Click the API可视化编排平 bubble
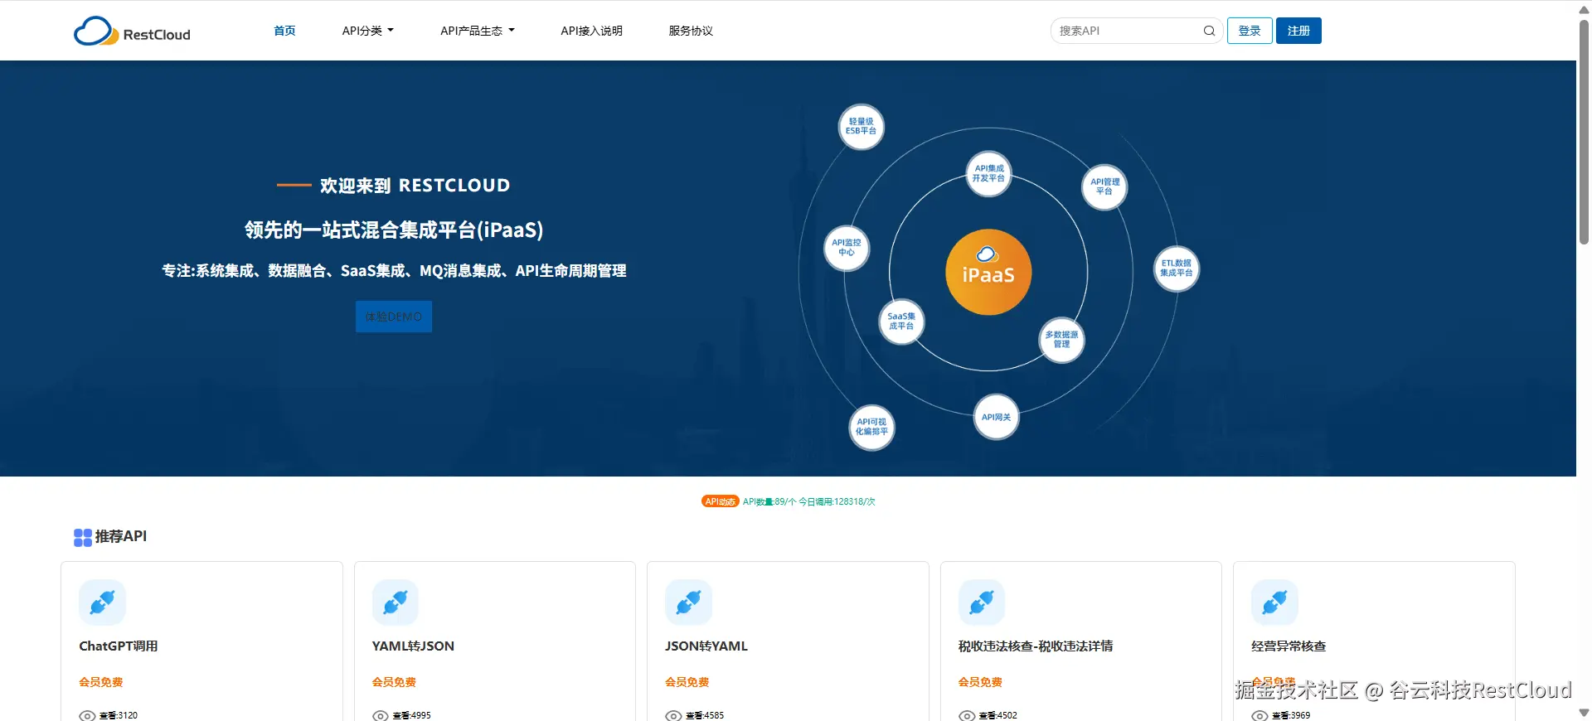This screenshot has height=721, width=1592. click(871, 427)
